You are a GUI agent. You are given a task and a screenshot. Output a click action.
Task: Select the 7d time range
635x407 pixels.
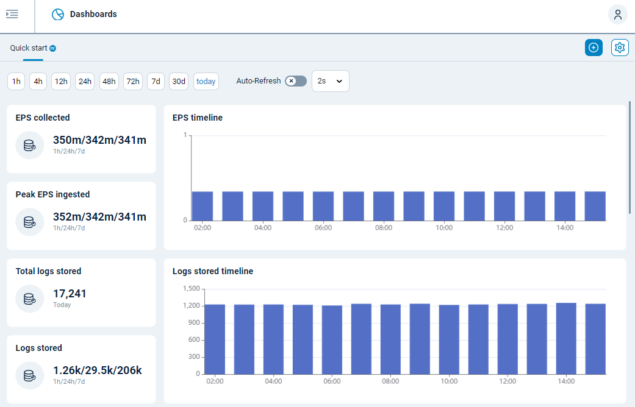click(x=156, y=80)
